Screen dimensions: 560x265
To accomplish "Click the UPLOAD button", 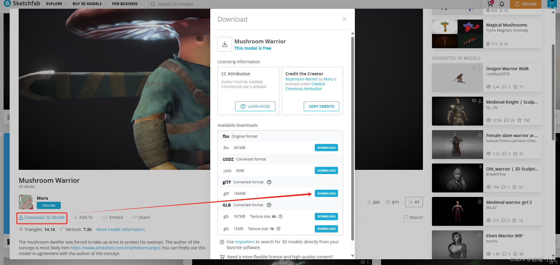I will [526, 4].
